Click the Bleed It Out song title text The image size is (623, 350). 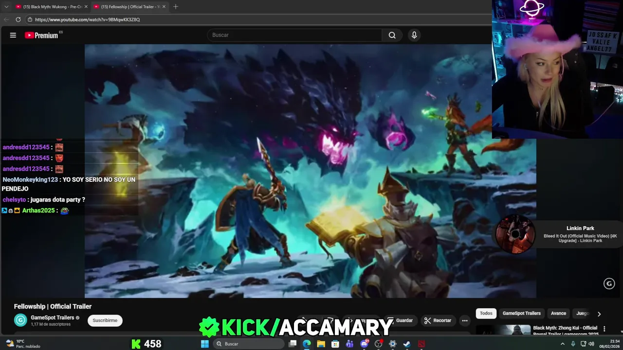[x=580, y=238]
